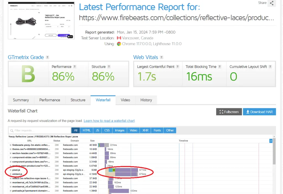Filter requests by Images

120,130
